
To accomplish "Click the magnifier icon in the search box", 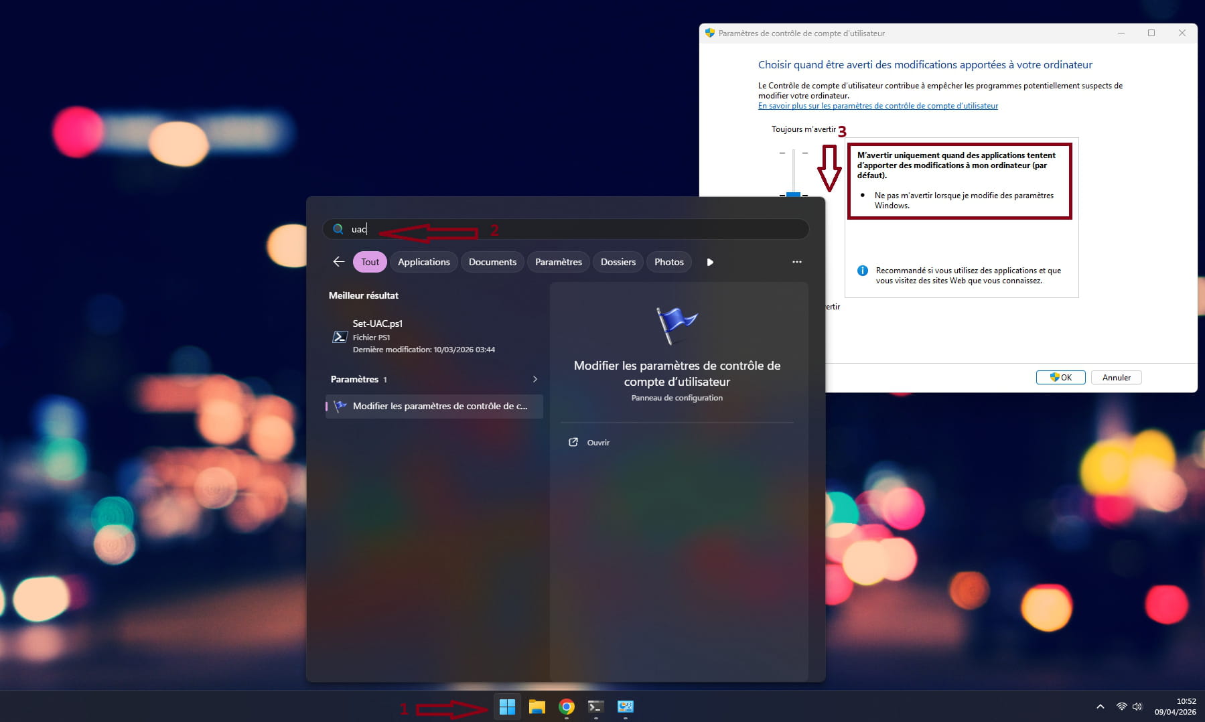I will [338, 229].
